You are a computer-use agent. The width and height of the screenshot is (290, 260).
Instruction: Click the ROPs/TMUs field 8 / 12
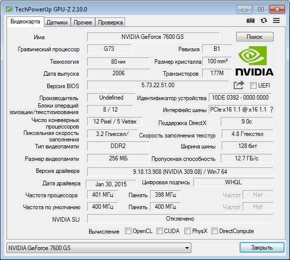point(110,110)
